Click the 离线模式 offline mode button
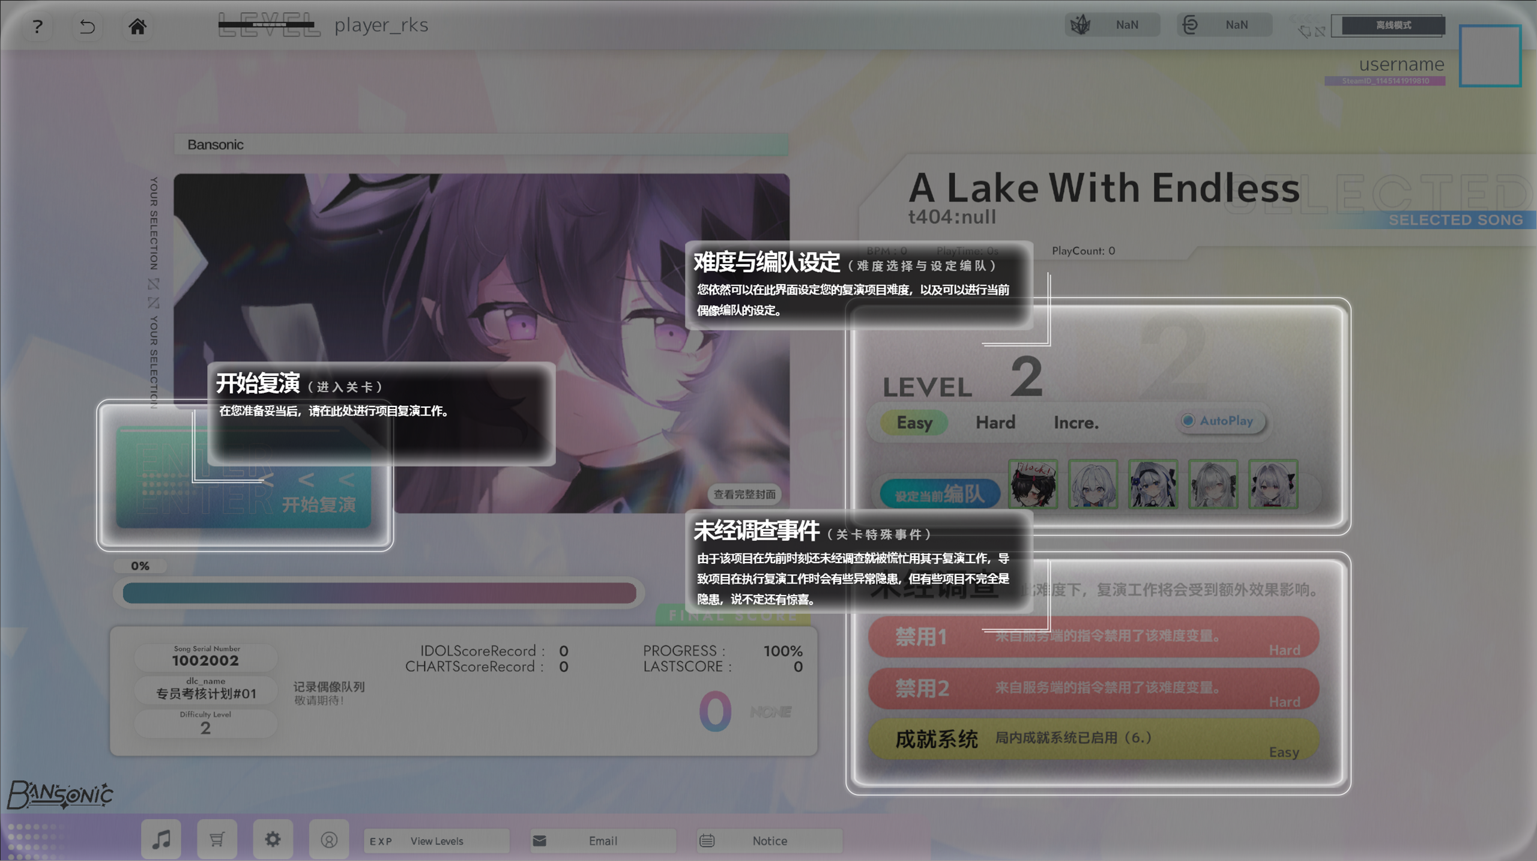Image resolution: width=1537 pixels, height=861 pixels. pos(1393,25)
